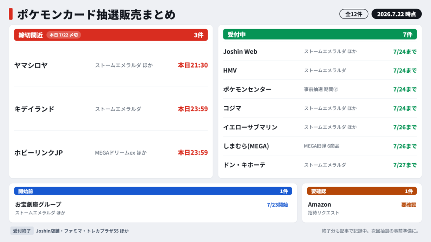Viewport: 431px width, 242px height.
Task: Click the 本日21:30 deadline
Action: point(193,65)
